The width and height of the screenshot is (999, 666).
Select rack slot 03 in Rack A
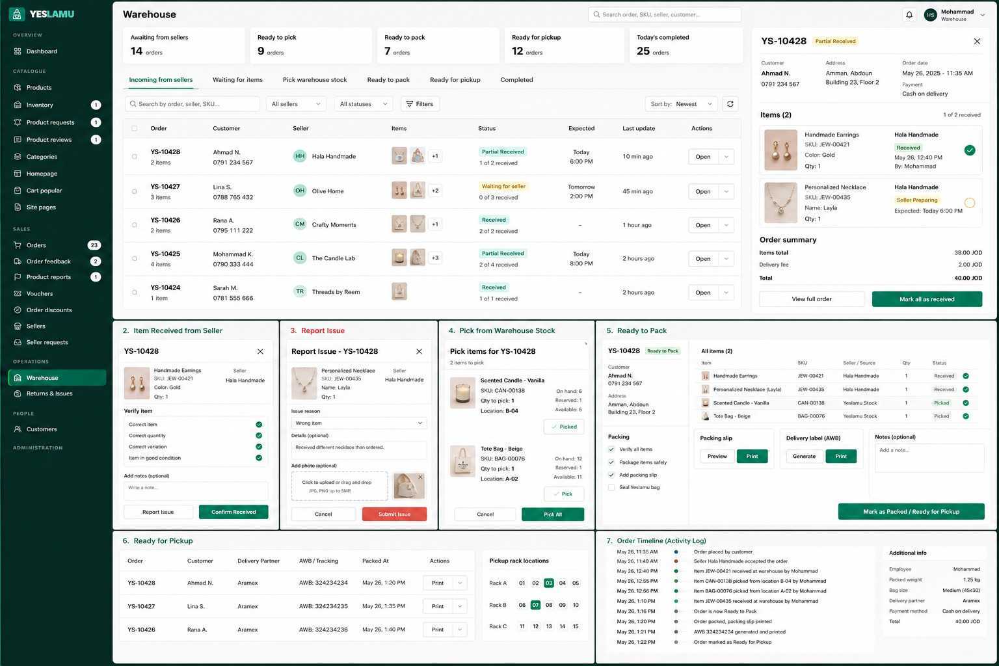click(x=549, y=583)
